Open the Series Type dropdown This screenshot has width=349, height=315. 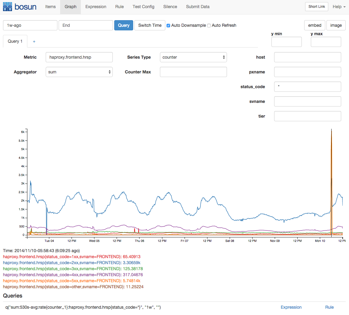pyautogui.click(x=193, y=57)
